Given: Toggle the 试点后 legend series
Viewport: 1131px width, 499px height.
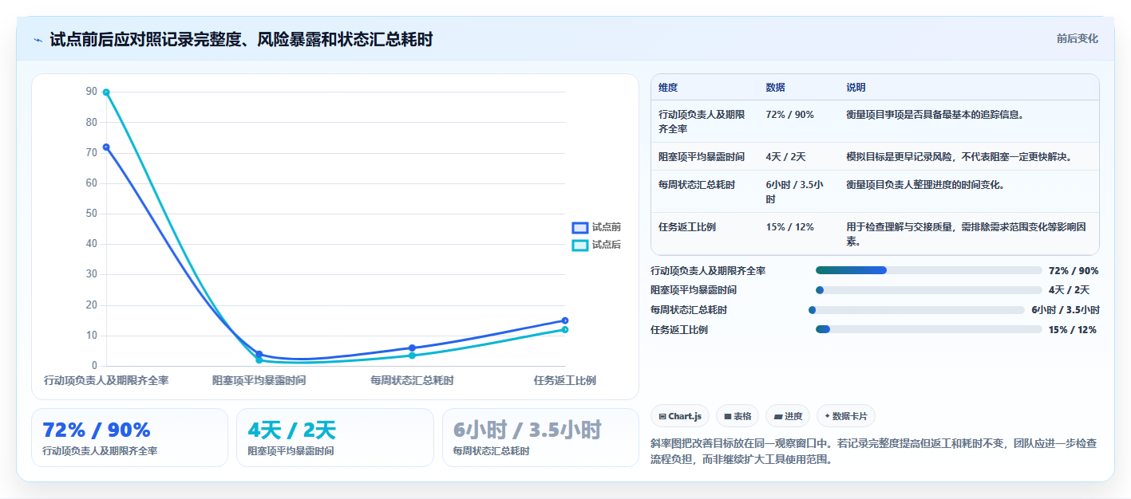Looking at the screenshot, I should (x=596, y=246).
